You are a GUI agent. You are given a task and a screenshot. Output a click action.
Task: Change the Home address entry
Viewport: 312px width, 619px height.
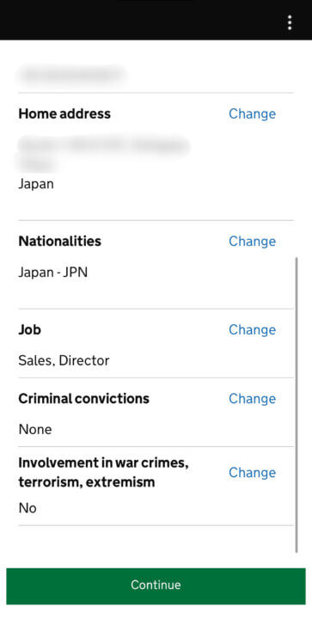[x=252, y=114]
